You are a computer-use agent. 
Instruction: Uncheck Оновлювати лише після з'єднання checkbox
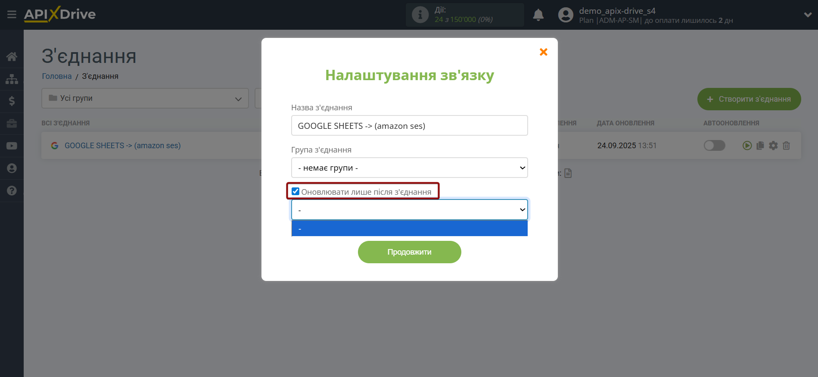[x=295, y=191]
